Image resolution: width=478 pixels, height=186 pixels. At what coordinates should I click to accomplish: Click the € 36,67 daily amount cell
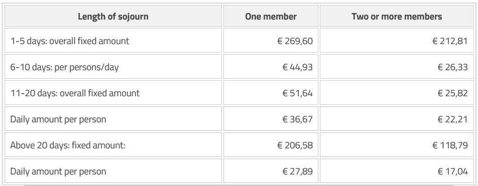[x=271, y=119]
